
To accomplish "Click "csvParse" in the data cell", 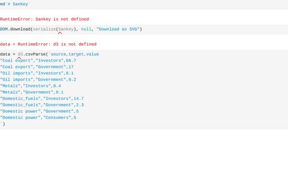I will pos(35,54).
